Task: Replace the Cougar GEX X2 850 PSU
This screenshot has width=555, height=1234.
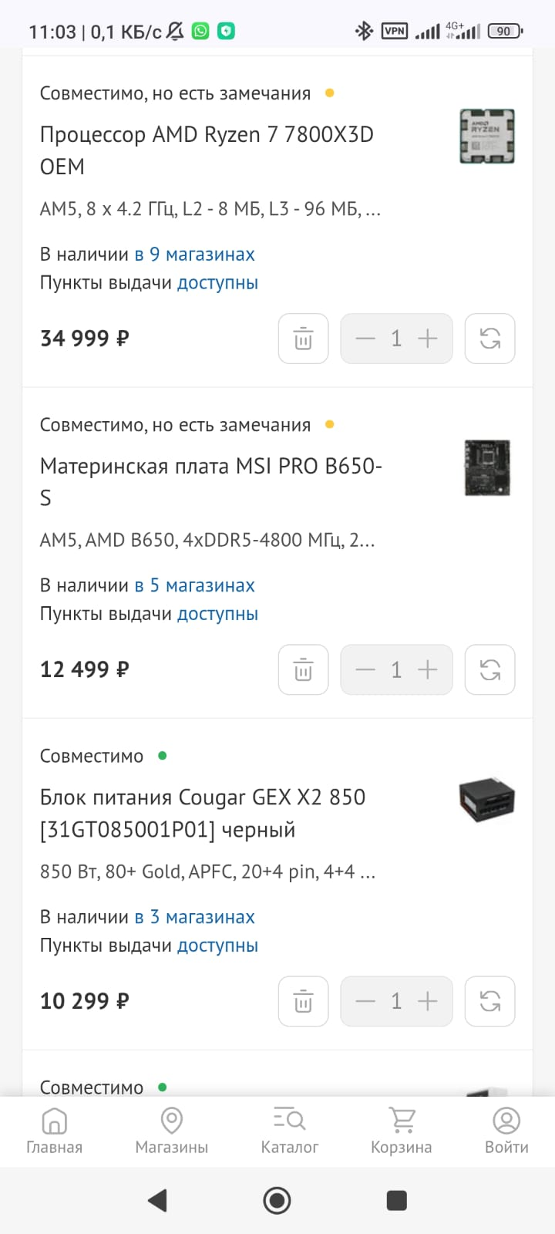Action: point(489,1001)
